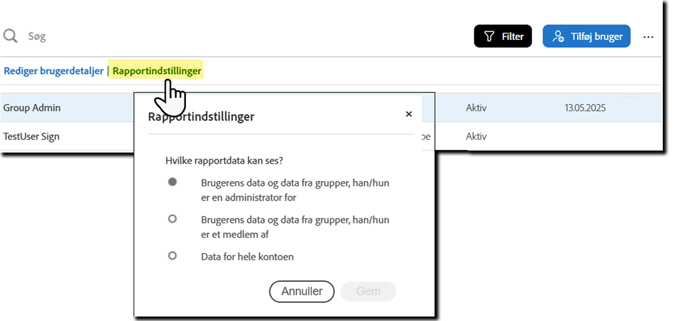Open Rapportindstillinger from the toolbar

[156, 71]
